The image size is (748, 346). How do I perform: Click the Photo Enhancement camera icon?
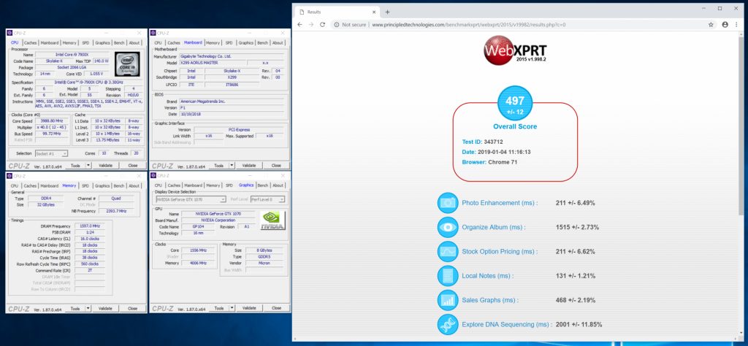pyautogui.click(x=447, y=203)
